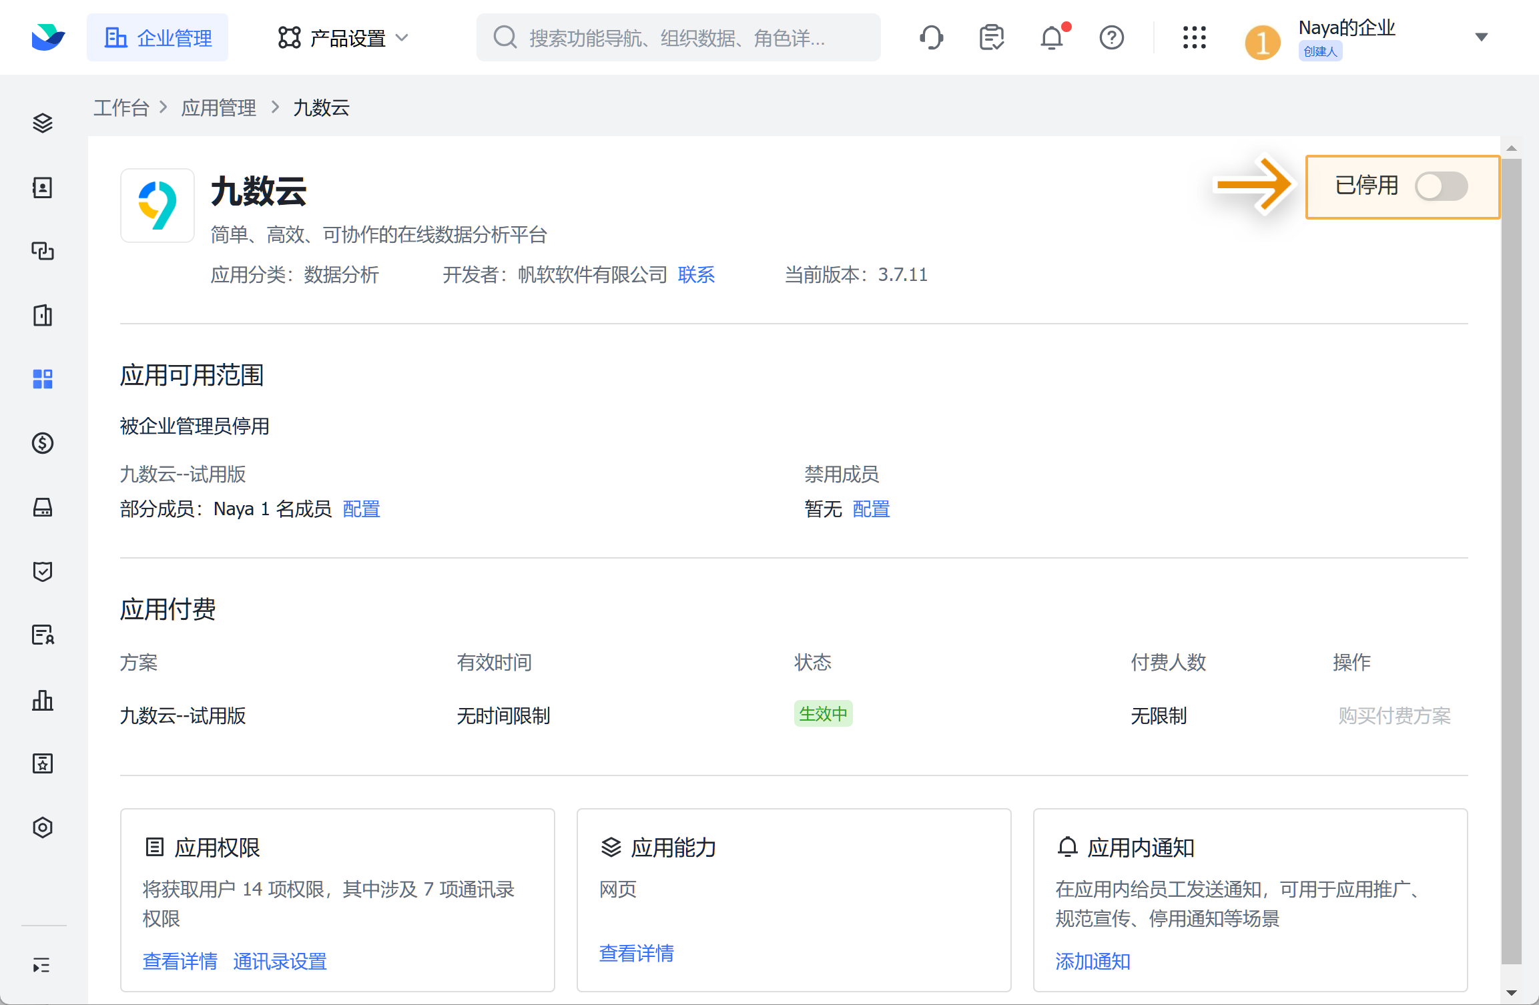Open sidebar contacts address book icon
The width and height of the screenshot is (1539, 1005).
[x=43, y=188]
